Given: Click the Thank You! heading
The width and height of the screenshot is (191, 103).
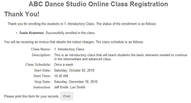Looking at the screenshot, I should (x=22, y=14).
